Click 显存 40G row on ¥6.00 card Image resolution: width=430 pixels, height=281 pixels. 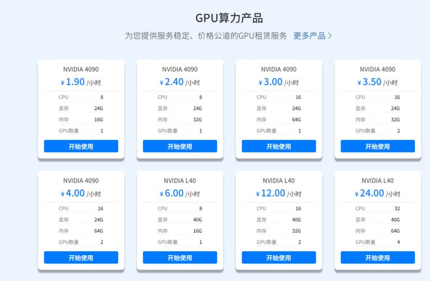(x=180, y=220)
